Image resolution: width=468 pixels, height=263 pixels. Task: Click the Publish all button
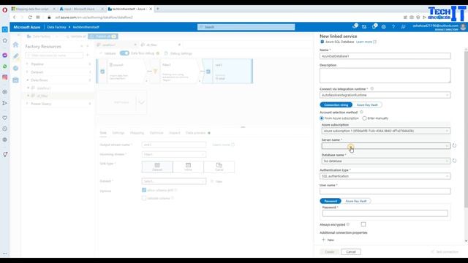pyautogui.click(x=103, y=37)
